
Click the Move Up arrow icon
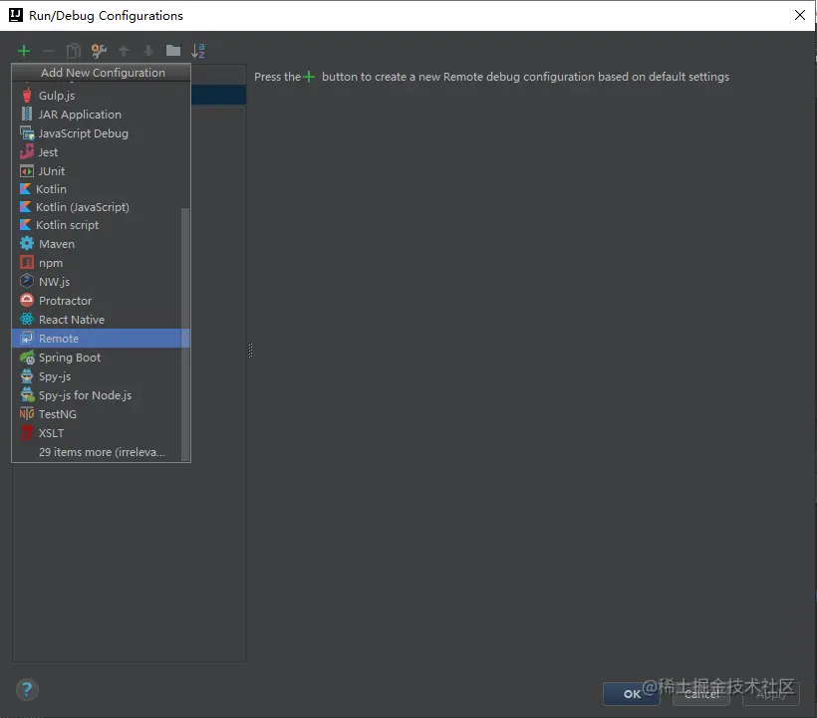click(124, 51)
